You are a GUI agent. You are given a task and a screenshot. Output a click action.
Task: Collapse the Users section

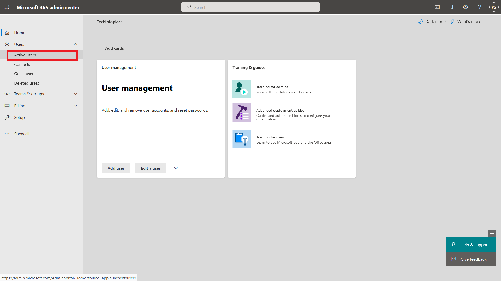click(x=75, y=44)
